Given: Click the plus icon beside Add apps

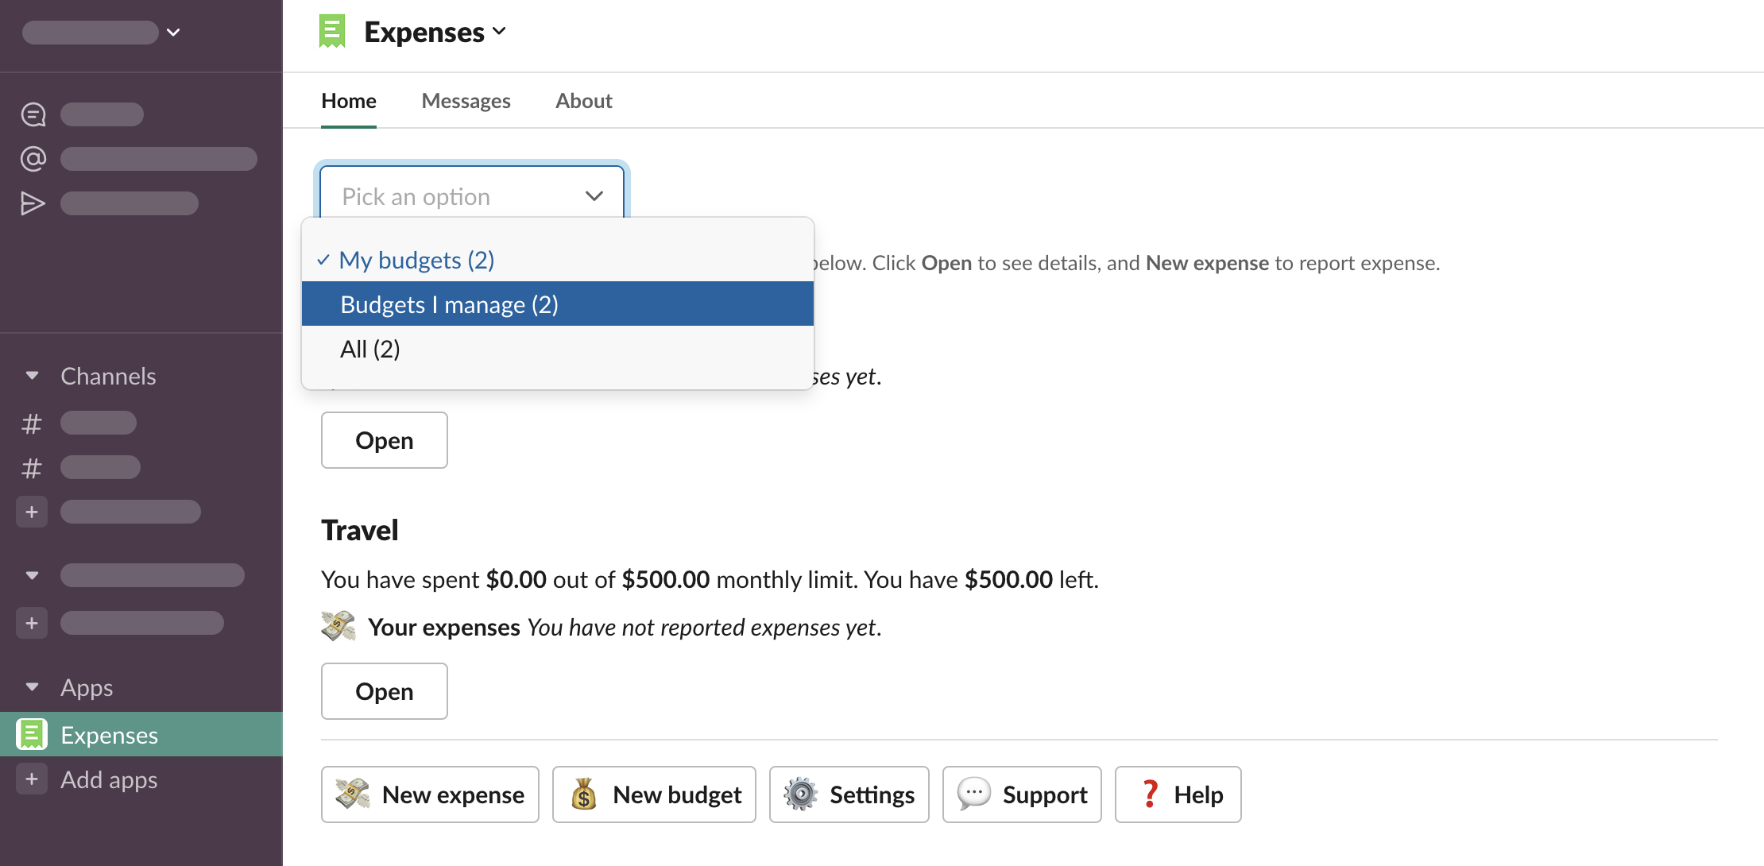Looking at the screenshot, I should pyautogui.click(x=32, y=779).
